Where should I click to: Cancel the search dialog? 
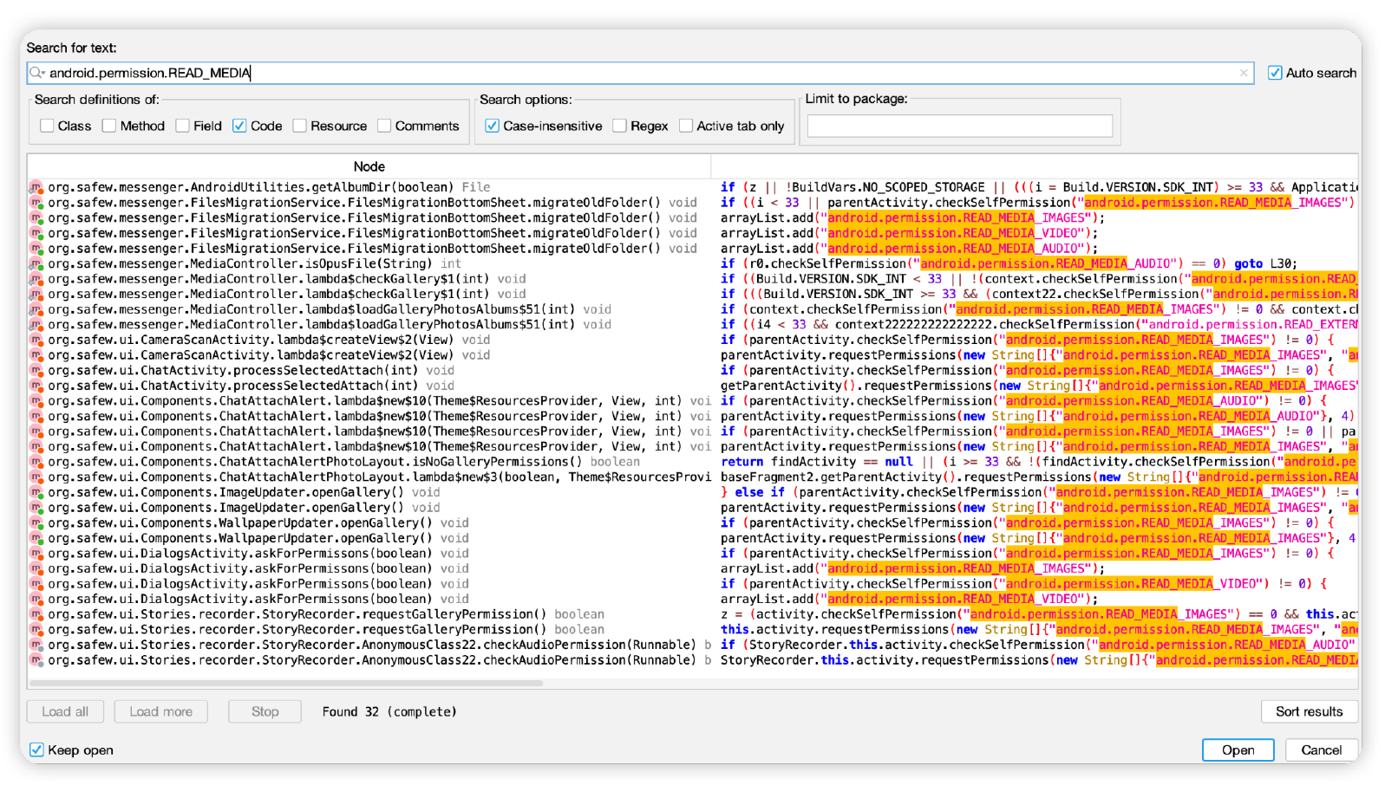pyautogui.click(x=1322, y=749)
